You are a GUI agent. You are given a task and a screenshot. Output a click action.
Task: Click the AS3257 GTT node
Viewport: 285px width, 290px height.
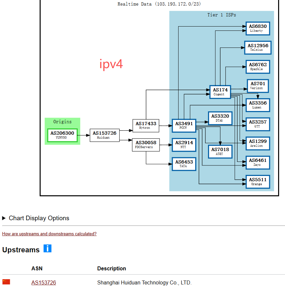click(x=258, y=124)
